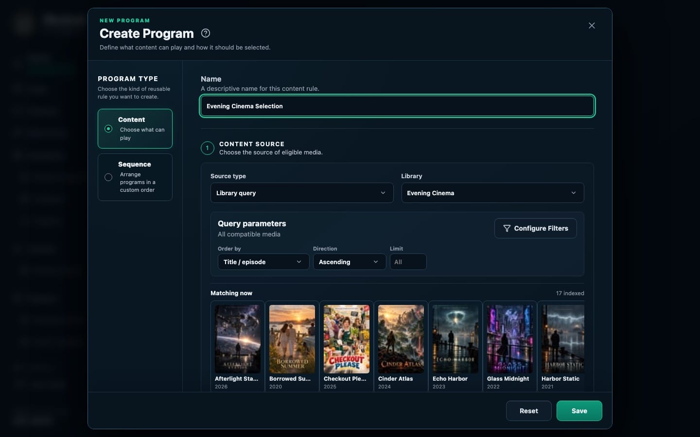The height and width of the screenshot is (437, 700).
Task: Click the 'Echo Harbor' title text
Action: pos(450,379)
